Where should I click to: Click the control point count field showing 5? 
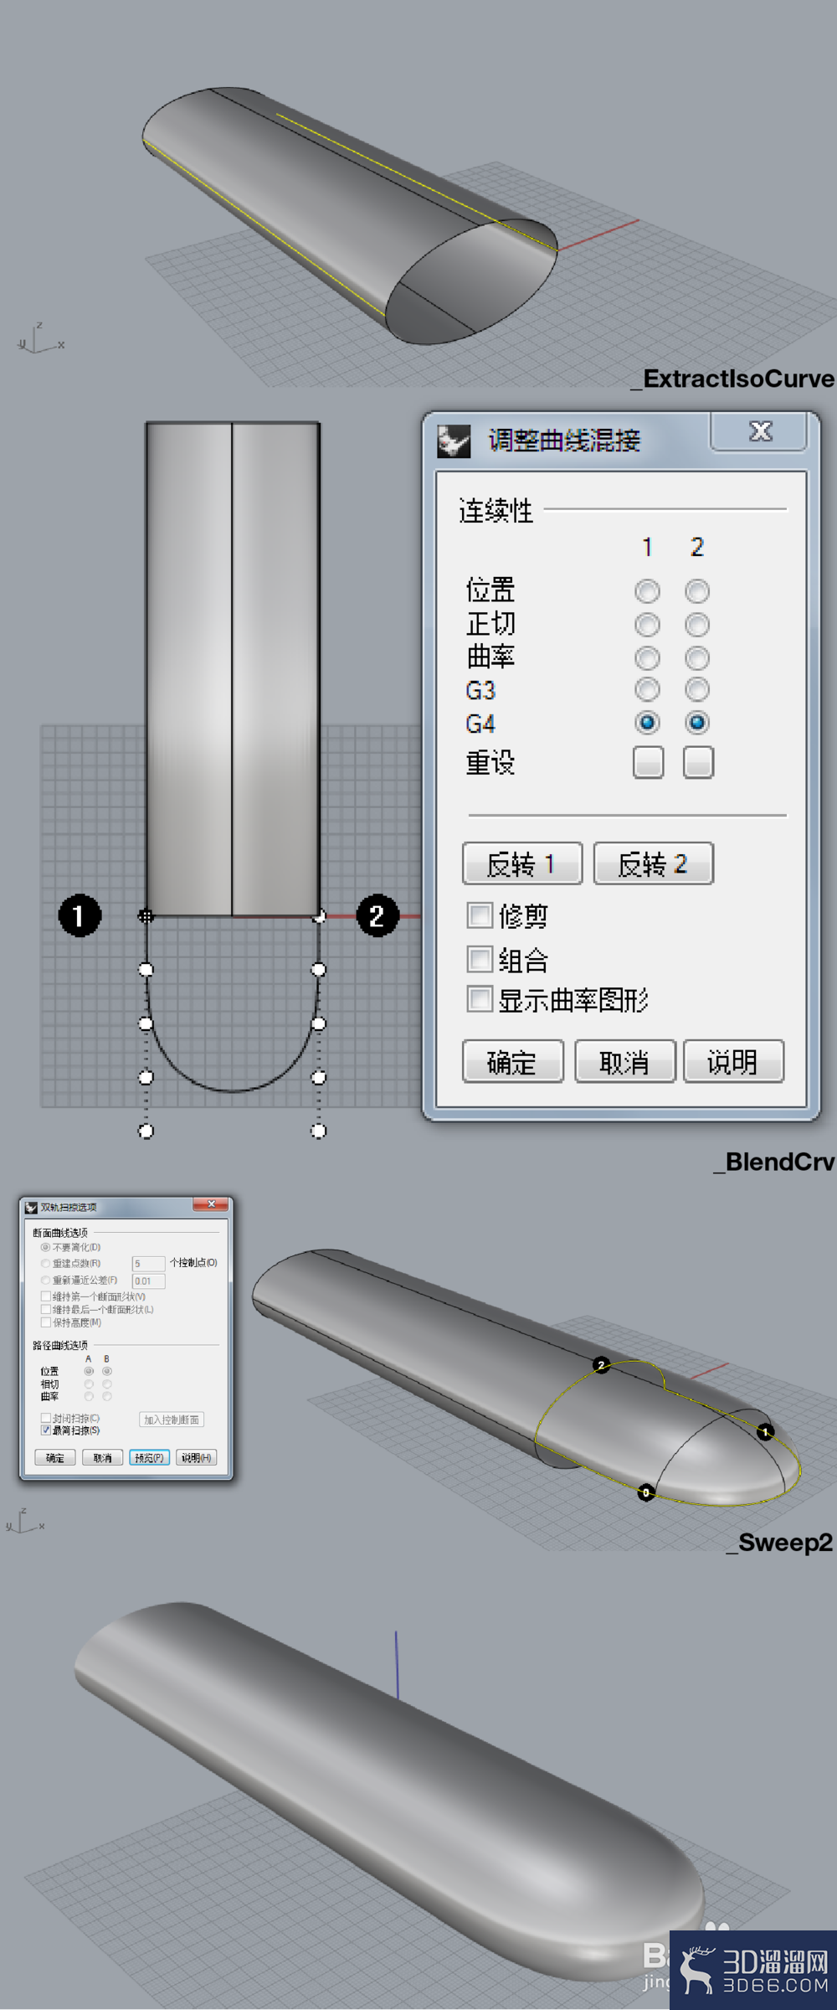click(x=148, y=1264)
